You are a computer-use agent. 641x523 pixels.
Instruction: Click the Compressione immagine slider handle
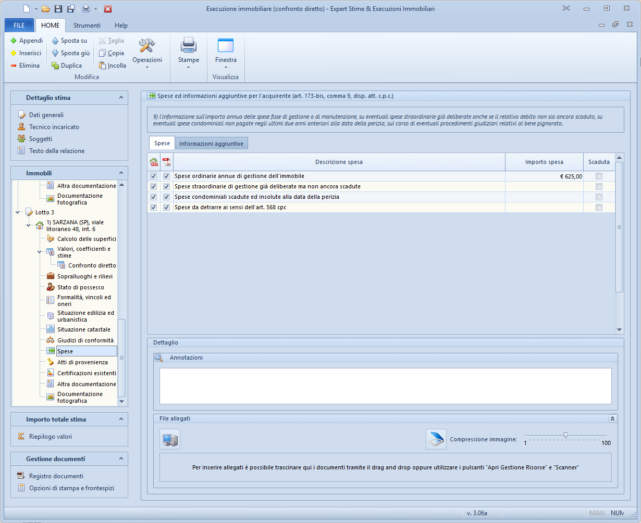click(x=565, y=435)
